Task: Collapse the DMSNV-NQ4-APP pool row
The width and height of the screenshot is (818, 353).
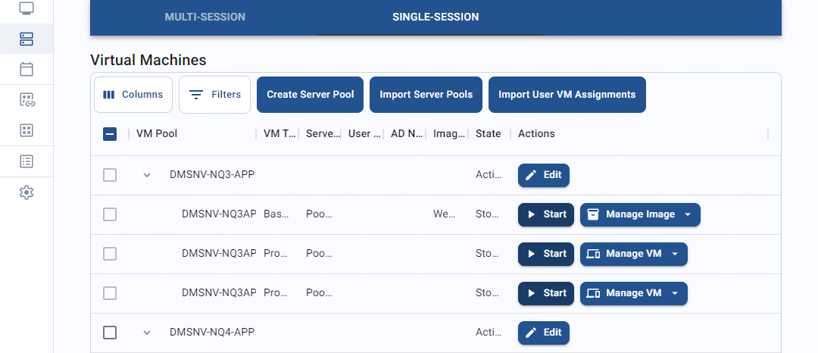Action: pos(147,333)
